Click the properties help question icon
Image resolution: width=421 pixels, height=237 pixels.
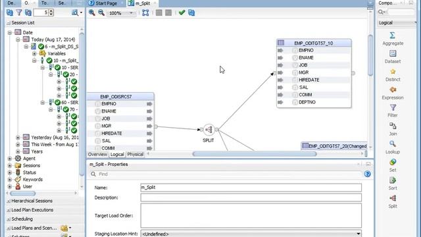coord(367,174)
